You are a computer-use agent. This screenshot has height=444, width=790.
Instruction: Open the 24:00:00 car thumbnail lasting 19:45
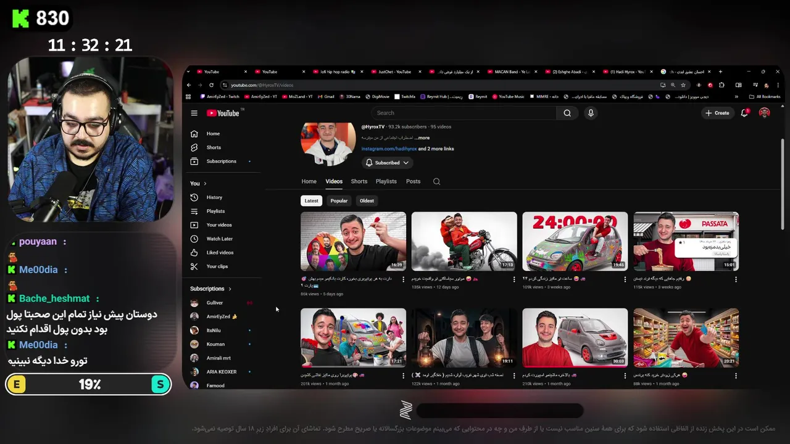pyautogui.click(x=575, y=242)
